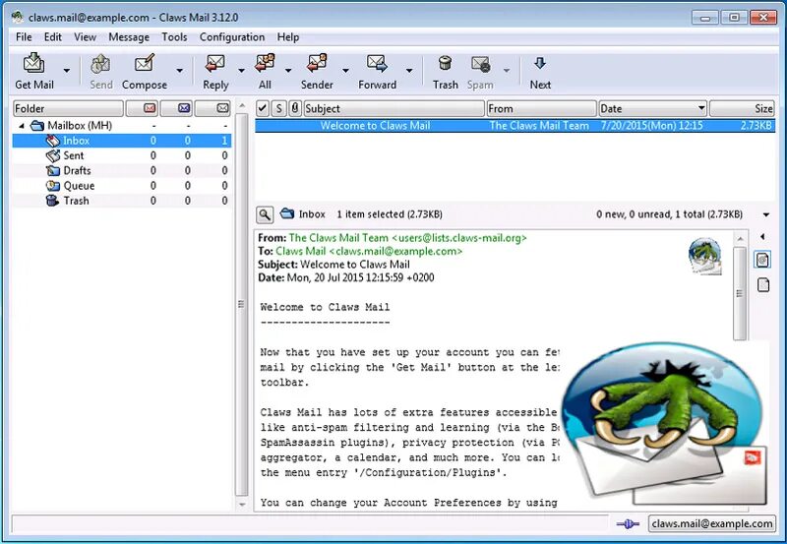Click the total messages column icon in folder header

(222, 108)
